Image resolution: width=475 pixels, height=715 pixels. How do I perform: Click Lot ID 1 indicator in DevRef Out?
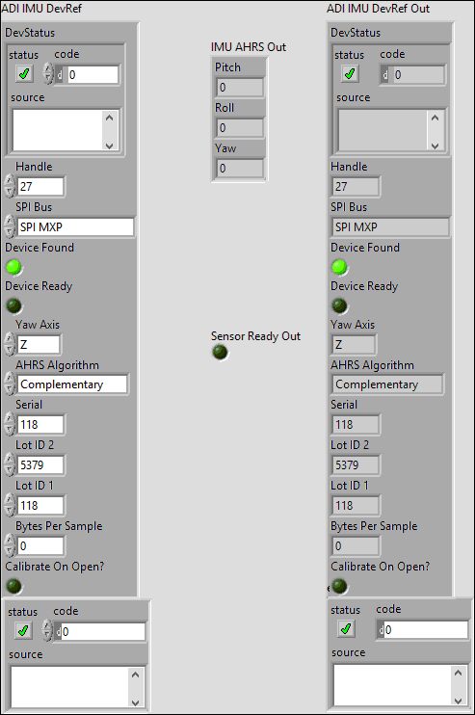(x=356, y=505)
